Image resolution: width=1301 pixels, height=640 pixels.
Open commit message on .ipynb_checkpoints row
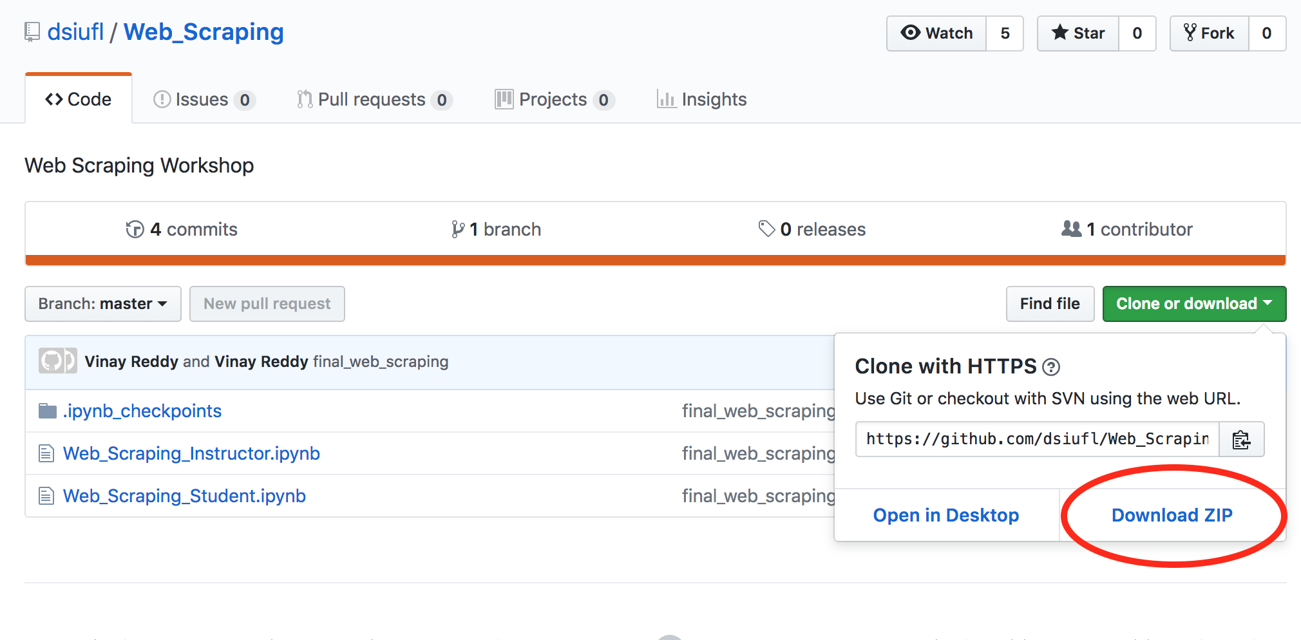(x=759, y=411)
